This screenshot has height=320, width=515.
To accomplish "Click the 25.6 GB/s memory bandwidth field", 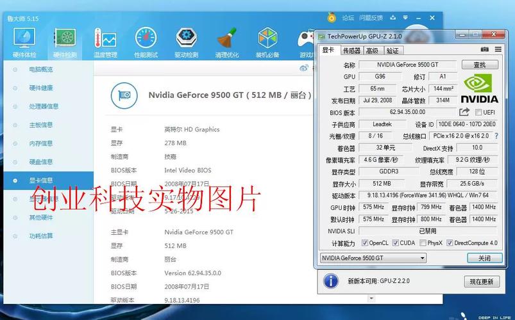I will click(472, 184).
